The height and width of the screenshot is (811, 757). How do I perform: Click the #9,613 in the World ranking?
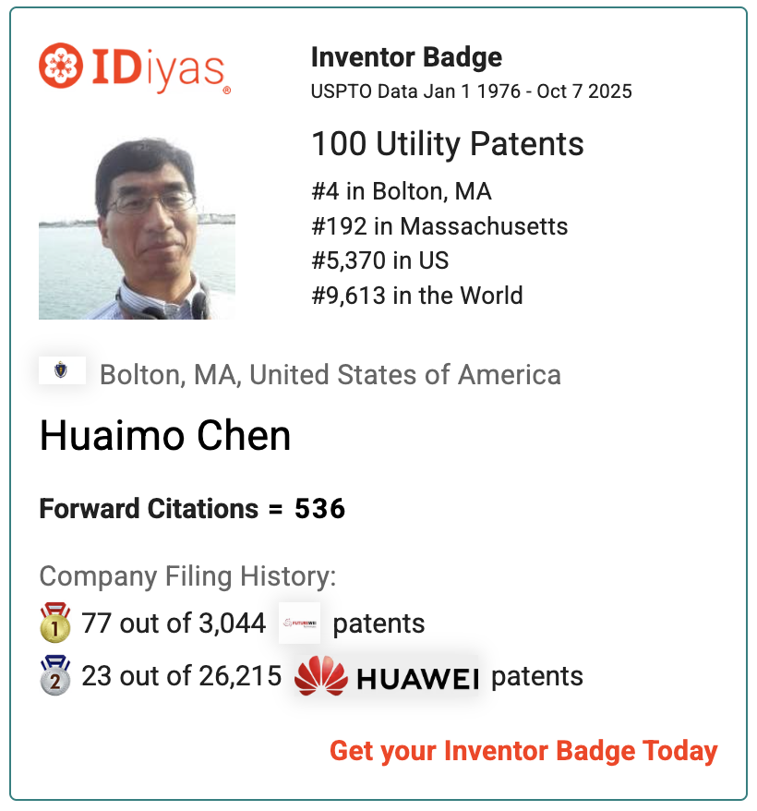click(x=417, y=296)
